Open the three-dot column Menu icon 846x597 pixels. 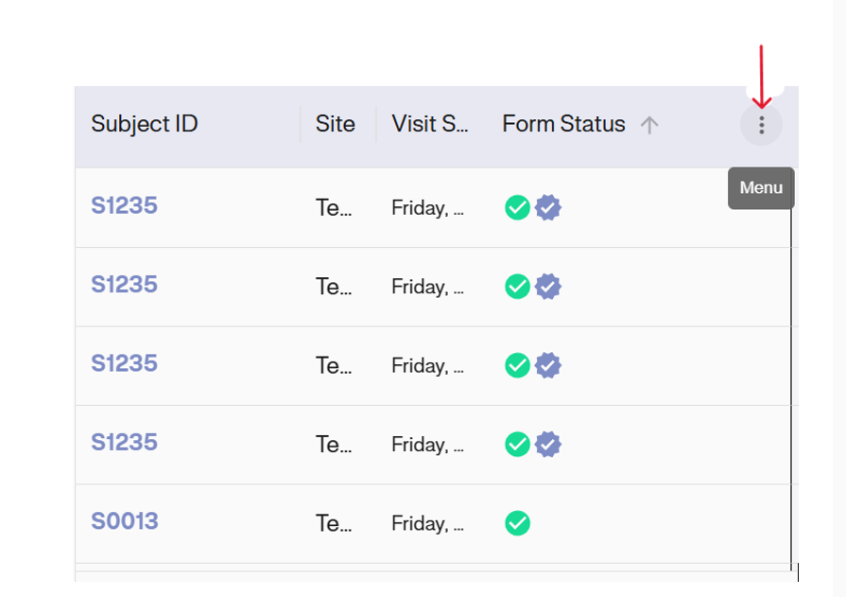pyautogui.click(x=761, y=125)
